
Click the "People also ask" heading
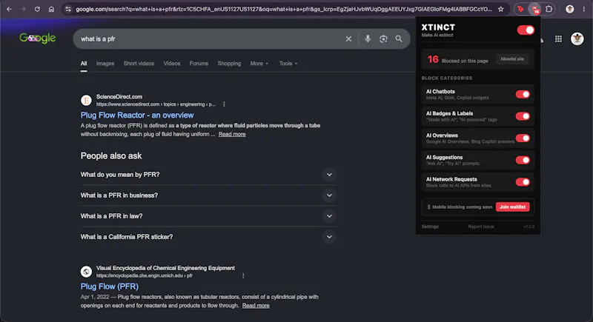111,156
